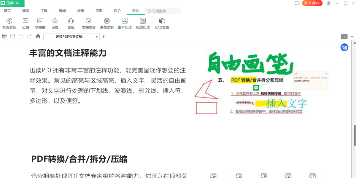Click the heading PDF转换/合并/拆分/压缩
Screen dimensions: 356x178
(79, 159)
